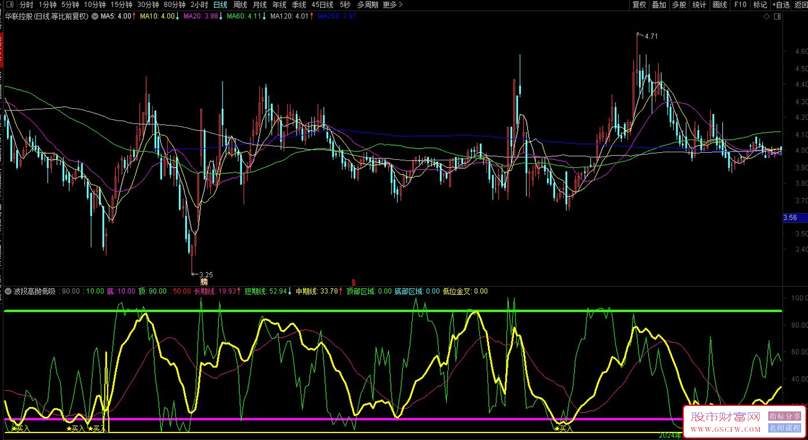Image resolution: width=808 pixels, height=440 pixels.
Task: Click the panel layout icon before 分时
Action: pos(9,5)
